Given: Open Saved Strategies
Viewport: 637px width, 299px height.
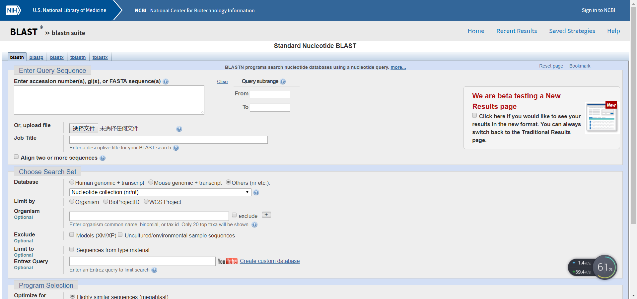Looking at the screenshot, I should pos(572,31).
